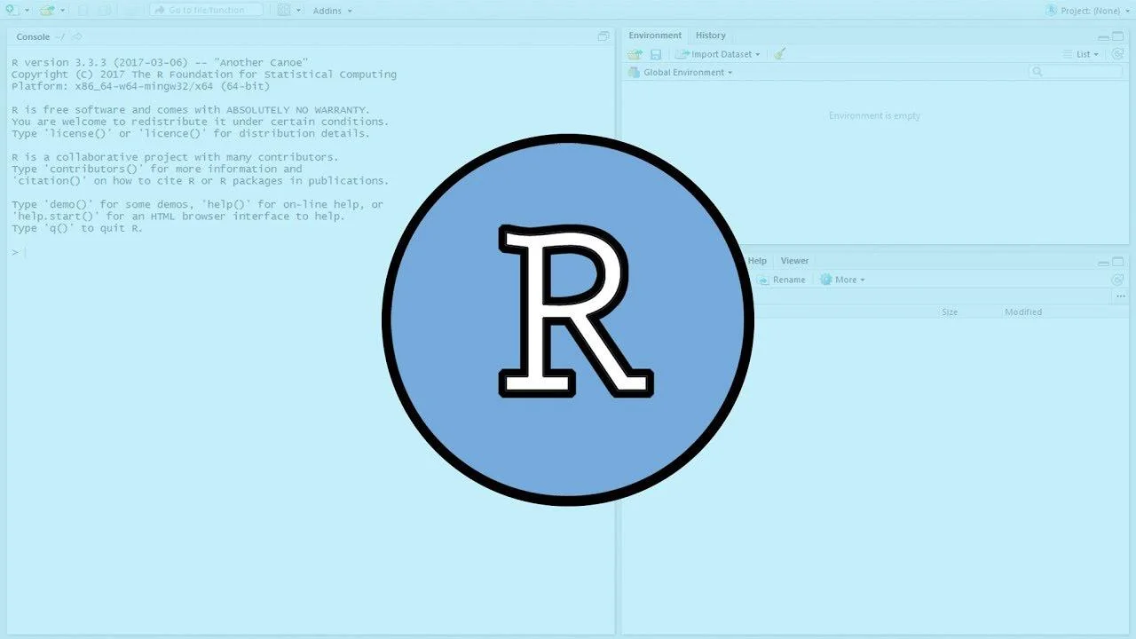Refresh the Environment pane
This screenshot has width=1136, height=639.
click(x=1118, y=54)
